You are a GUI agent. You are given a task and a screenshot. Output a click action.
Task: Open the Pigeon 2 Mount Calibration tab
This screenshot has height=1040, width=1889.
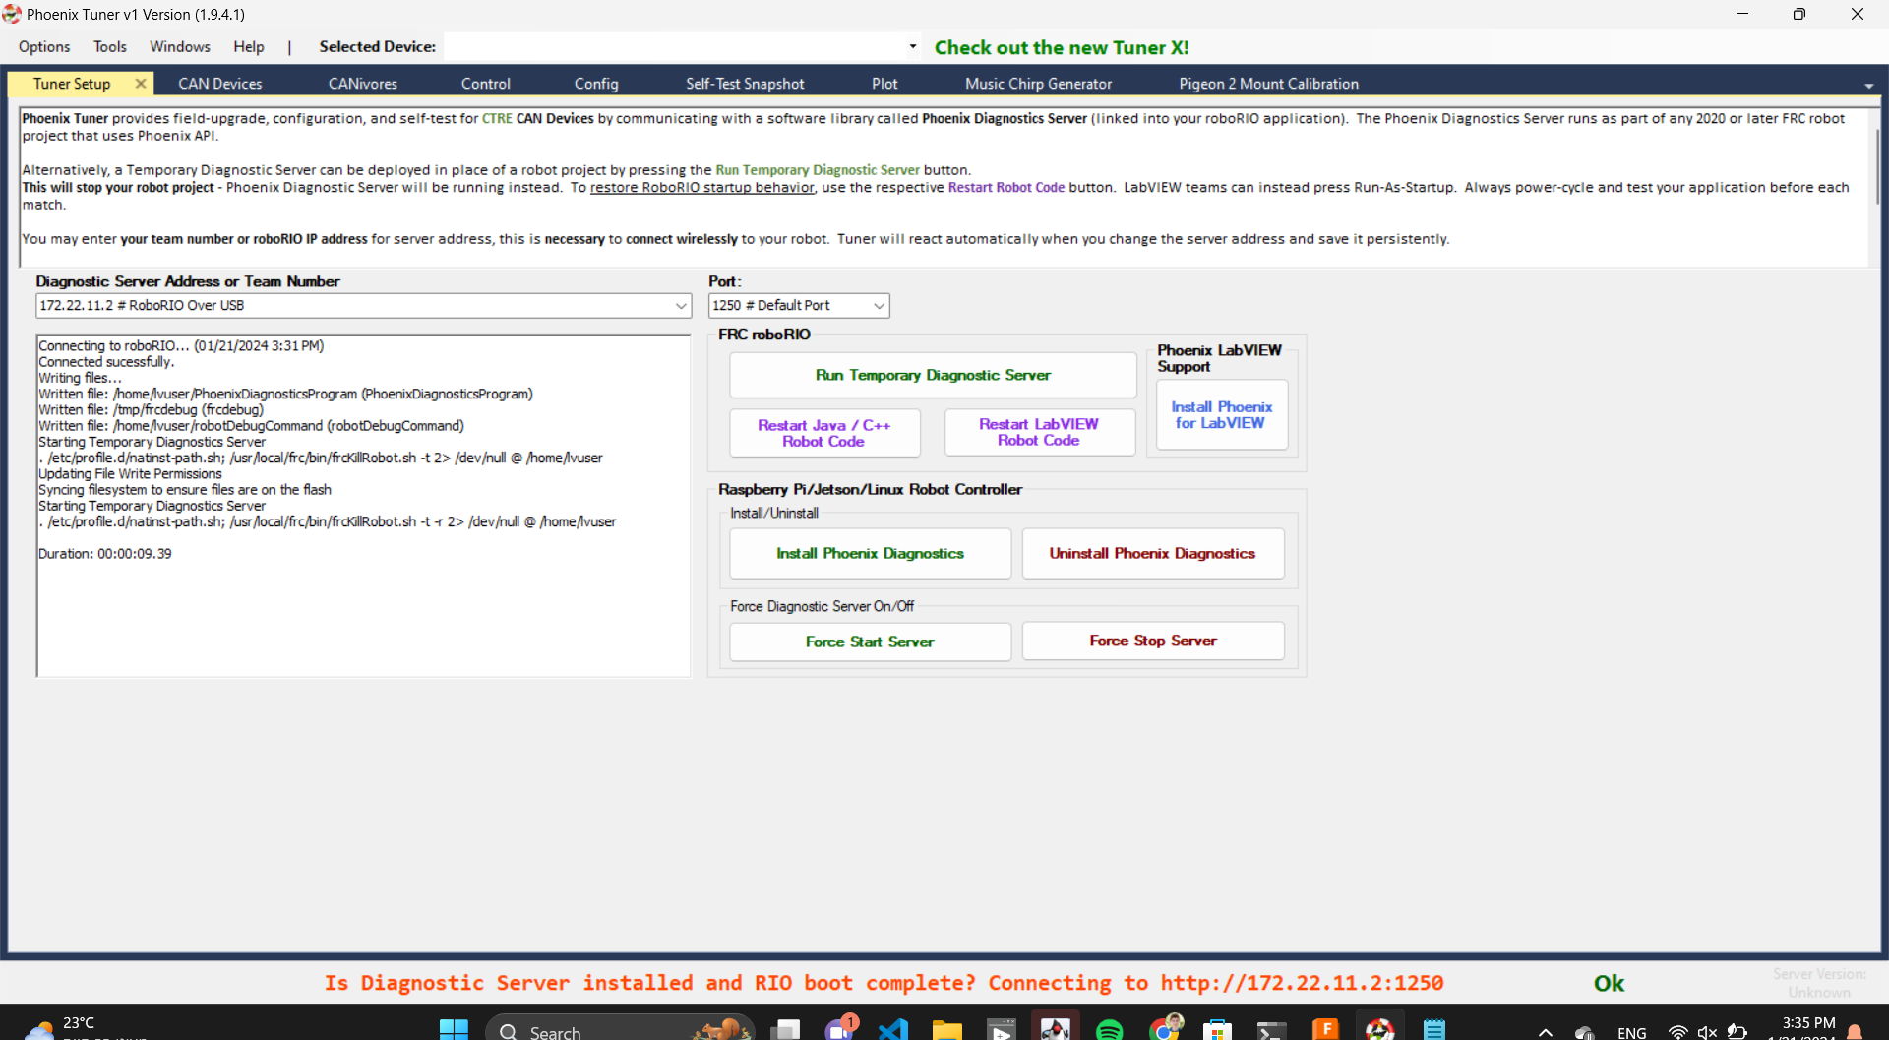point(1269,84)
